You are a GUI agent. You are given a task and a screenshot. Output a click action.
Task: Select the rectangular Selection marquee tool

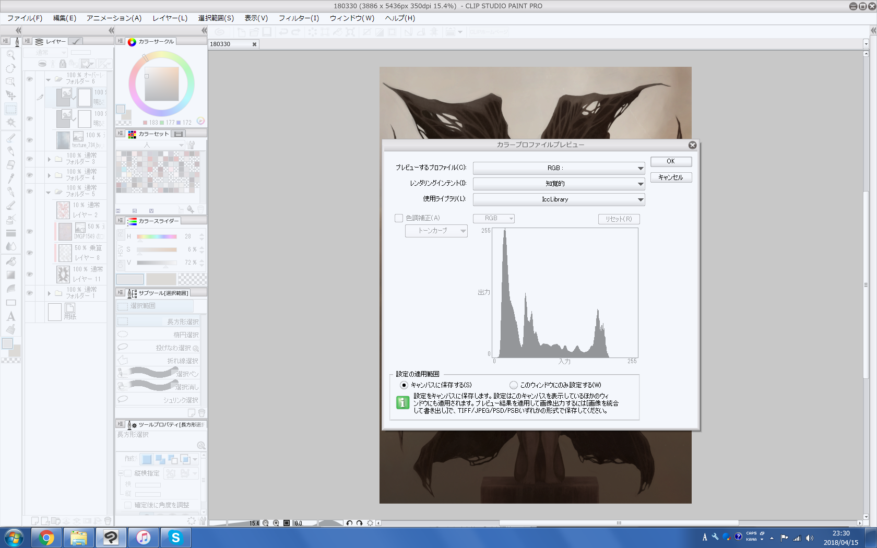tap(10, 109)
